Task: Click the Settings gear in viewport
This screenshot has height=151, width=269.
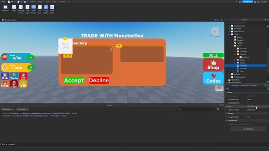Action: click(219, 89)
